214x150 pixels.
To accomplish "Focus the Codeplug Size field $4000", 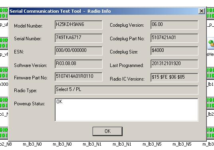I will pyautogui.click(x=174, y=51).
